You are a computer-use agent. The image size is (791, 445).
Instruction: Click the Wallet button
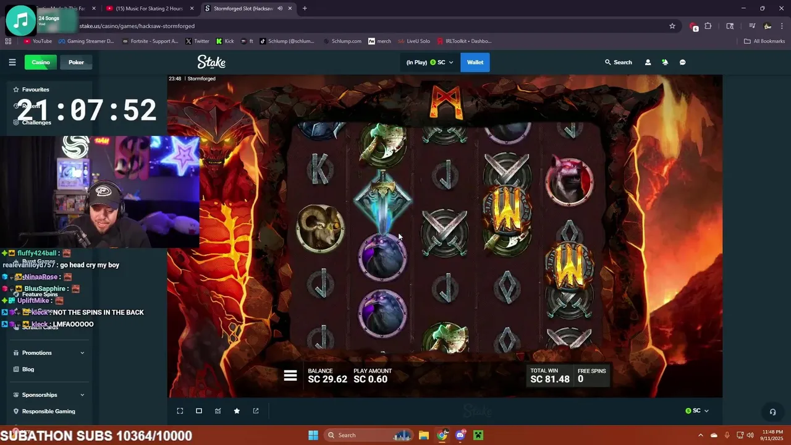point(475,62)
